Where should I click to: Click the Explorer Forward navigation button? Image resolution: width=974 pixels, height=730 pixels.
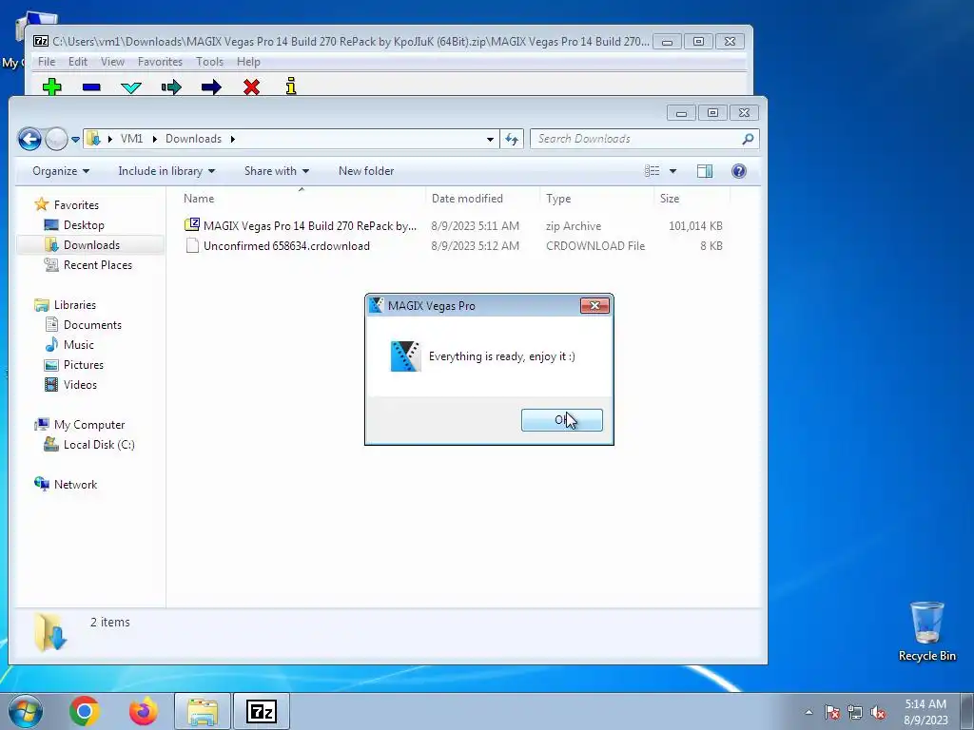point(56,139)
